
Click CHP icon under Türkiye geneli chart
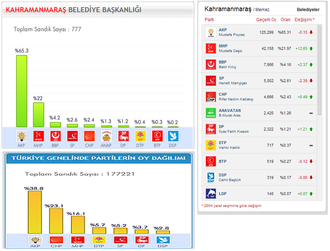coord(56,240)
